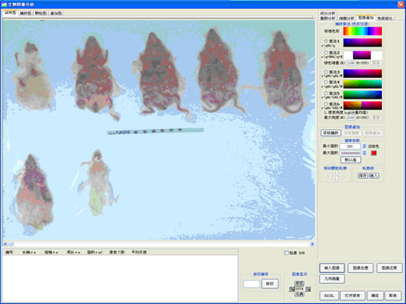Select the 算法1 radio button
The image size is (406, 304).
(x=326, y=41)
